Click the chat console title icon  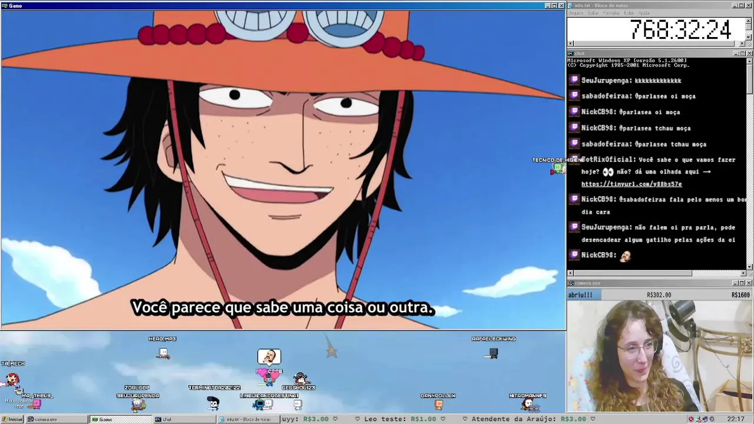[571, 54]
